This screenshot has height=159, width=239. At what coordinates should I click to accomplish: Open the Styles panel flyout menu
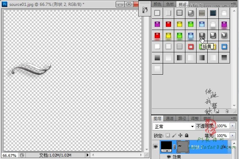coord(233,4)
